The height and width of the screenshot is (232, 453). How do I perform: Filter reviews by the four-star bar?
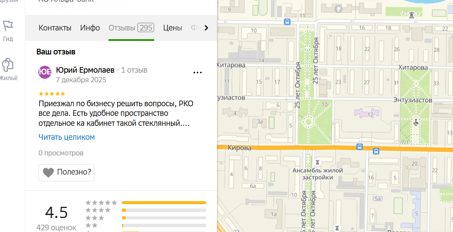coord(164,210)
